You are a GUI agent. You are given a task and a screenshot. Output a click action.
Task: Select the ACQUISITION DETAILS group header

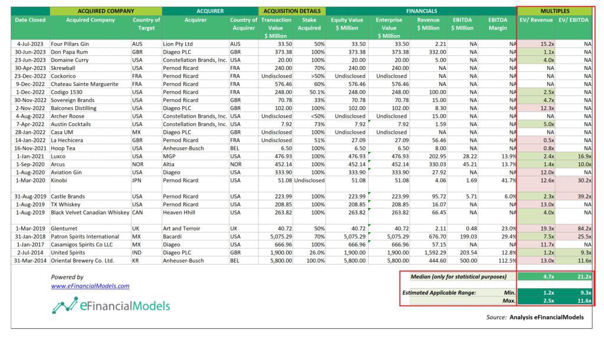(x=292, y=11)
